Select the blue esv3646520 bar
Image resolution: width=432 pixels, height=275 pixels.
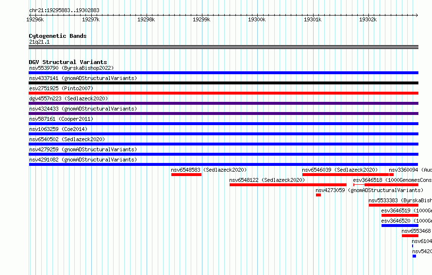click(400, 226)
